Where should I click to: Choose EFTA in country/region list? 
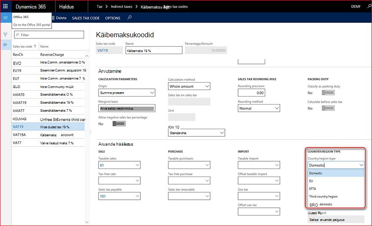[336, 189]
